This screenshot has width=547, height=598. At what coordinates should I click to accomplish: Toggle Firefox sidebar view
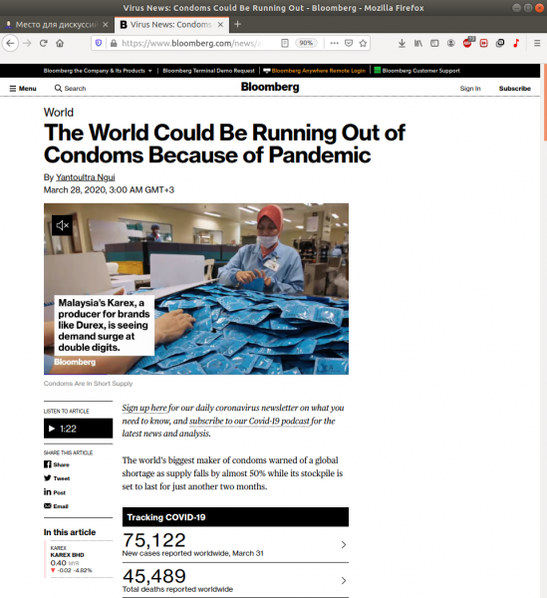coord(434,43)
